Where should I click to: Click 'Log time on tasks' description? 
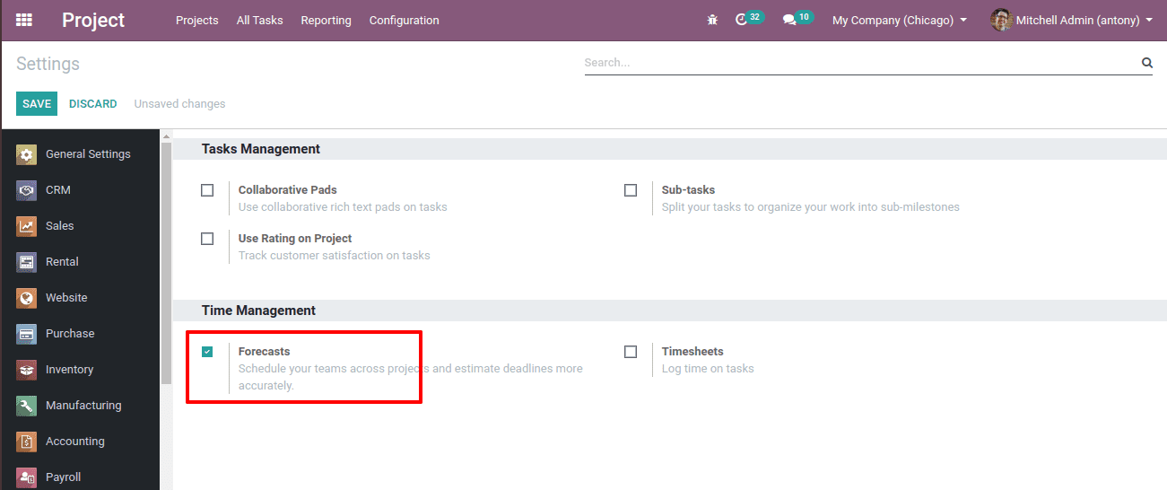708,369
